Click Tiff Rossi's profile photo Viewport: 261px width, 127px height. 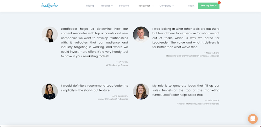pos(50,34)
